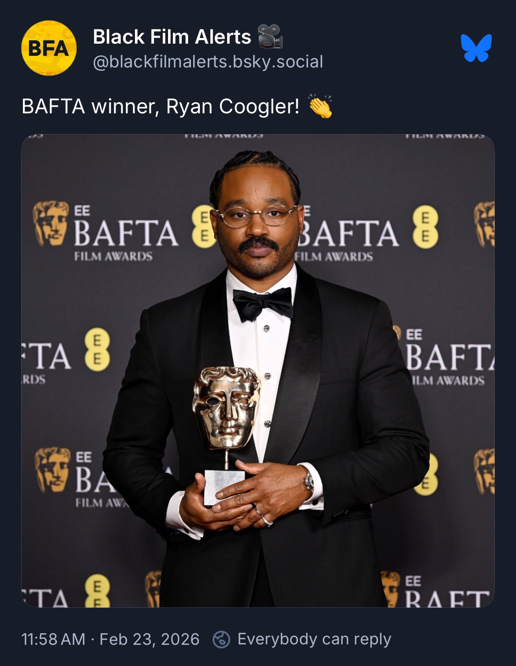The image size is (516, 666).
Task: Click the reply-permissions globe icon
Action: 221,639
